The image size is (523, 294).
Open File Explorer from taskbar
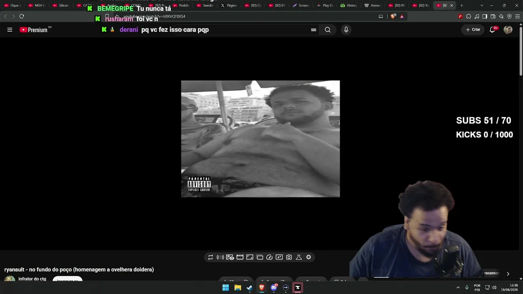237,287
